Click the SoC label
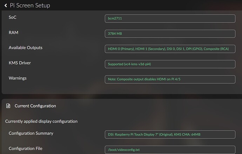Image resolution: width=242 pixels, height=154 pixels. [x=13, y=17]
